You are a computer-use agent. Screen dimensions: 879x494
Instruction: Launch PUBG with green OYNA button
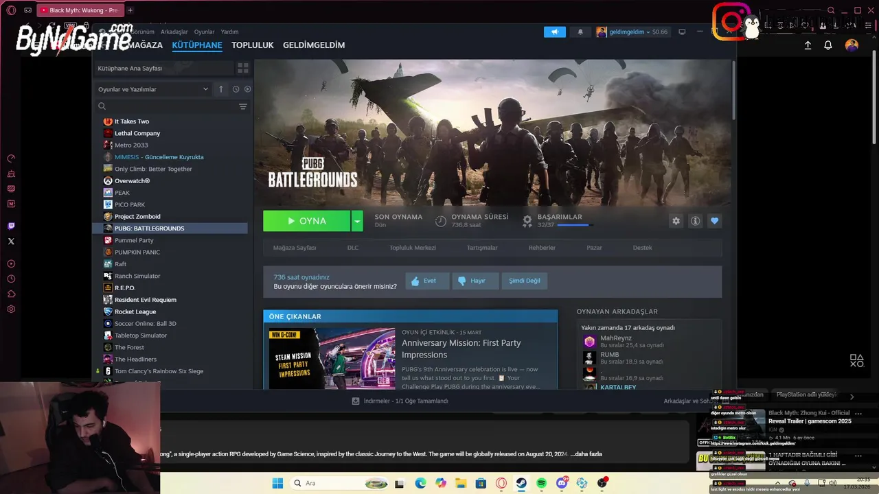pyautogui.click(x=307, y=221)
